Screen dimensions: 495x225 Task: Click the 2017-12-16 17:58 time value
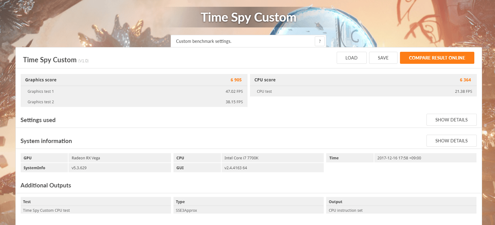425,158
